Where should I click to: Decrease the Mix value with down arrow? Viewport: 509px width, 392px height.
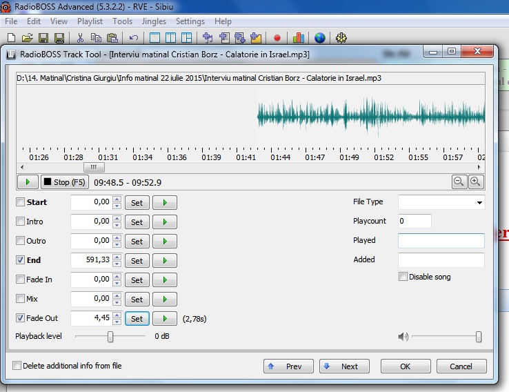pyautogui.click(x=117, y=302)
